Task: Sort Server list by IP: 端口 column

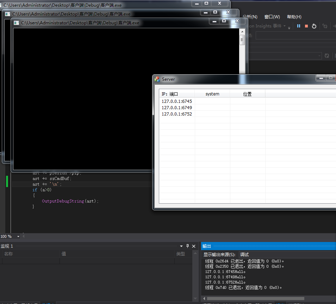Action: (x=177, y=94)
